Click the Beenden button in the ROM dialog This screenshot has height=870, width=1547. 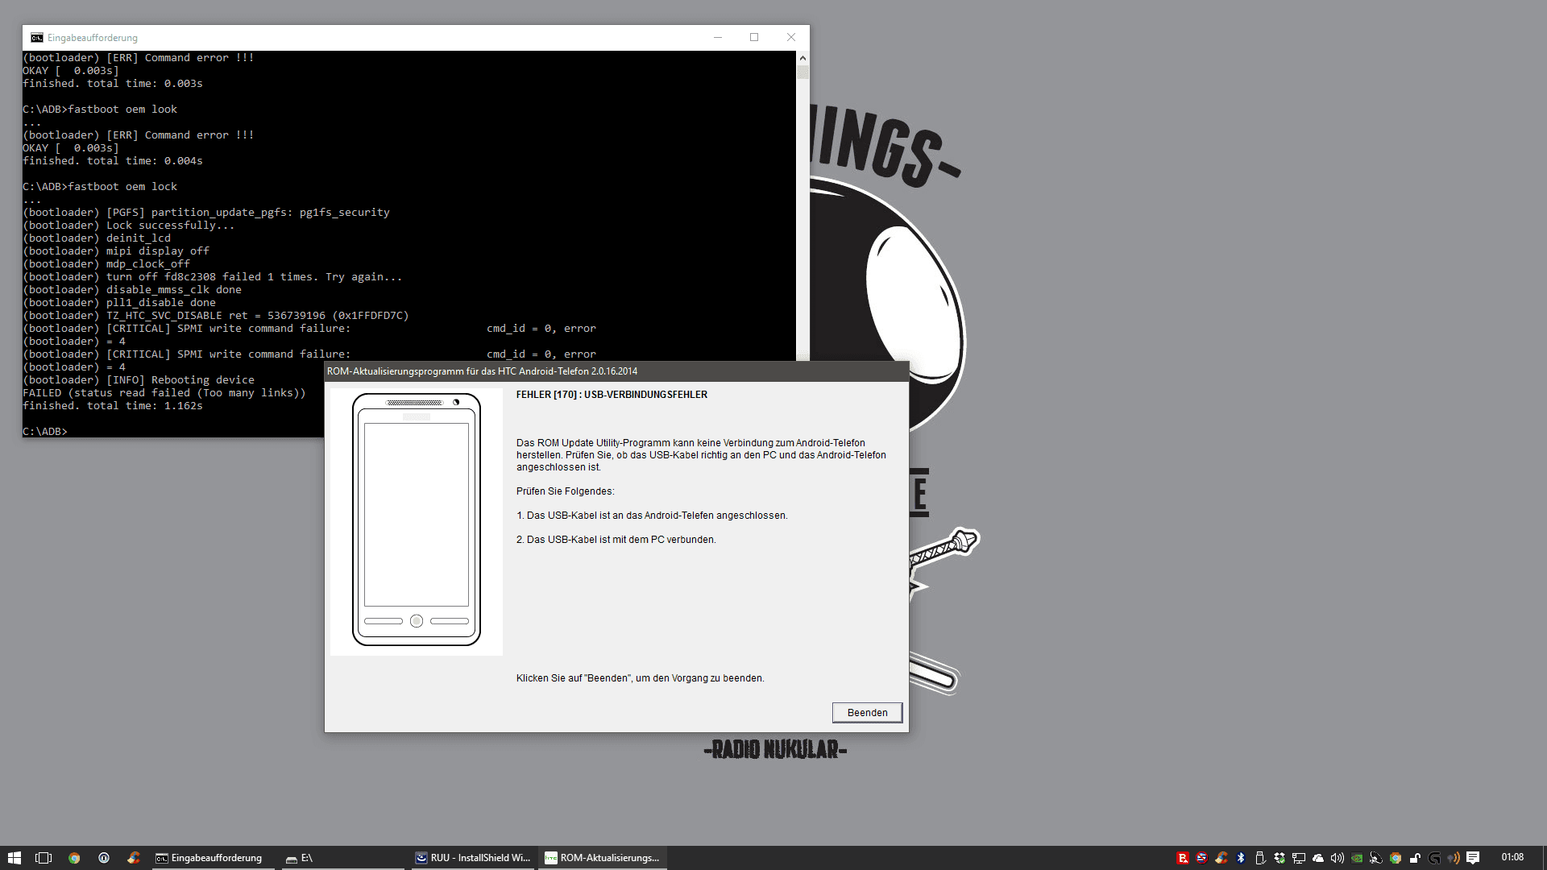(x=867, y=713)
